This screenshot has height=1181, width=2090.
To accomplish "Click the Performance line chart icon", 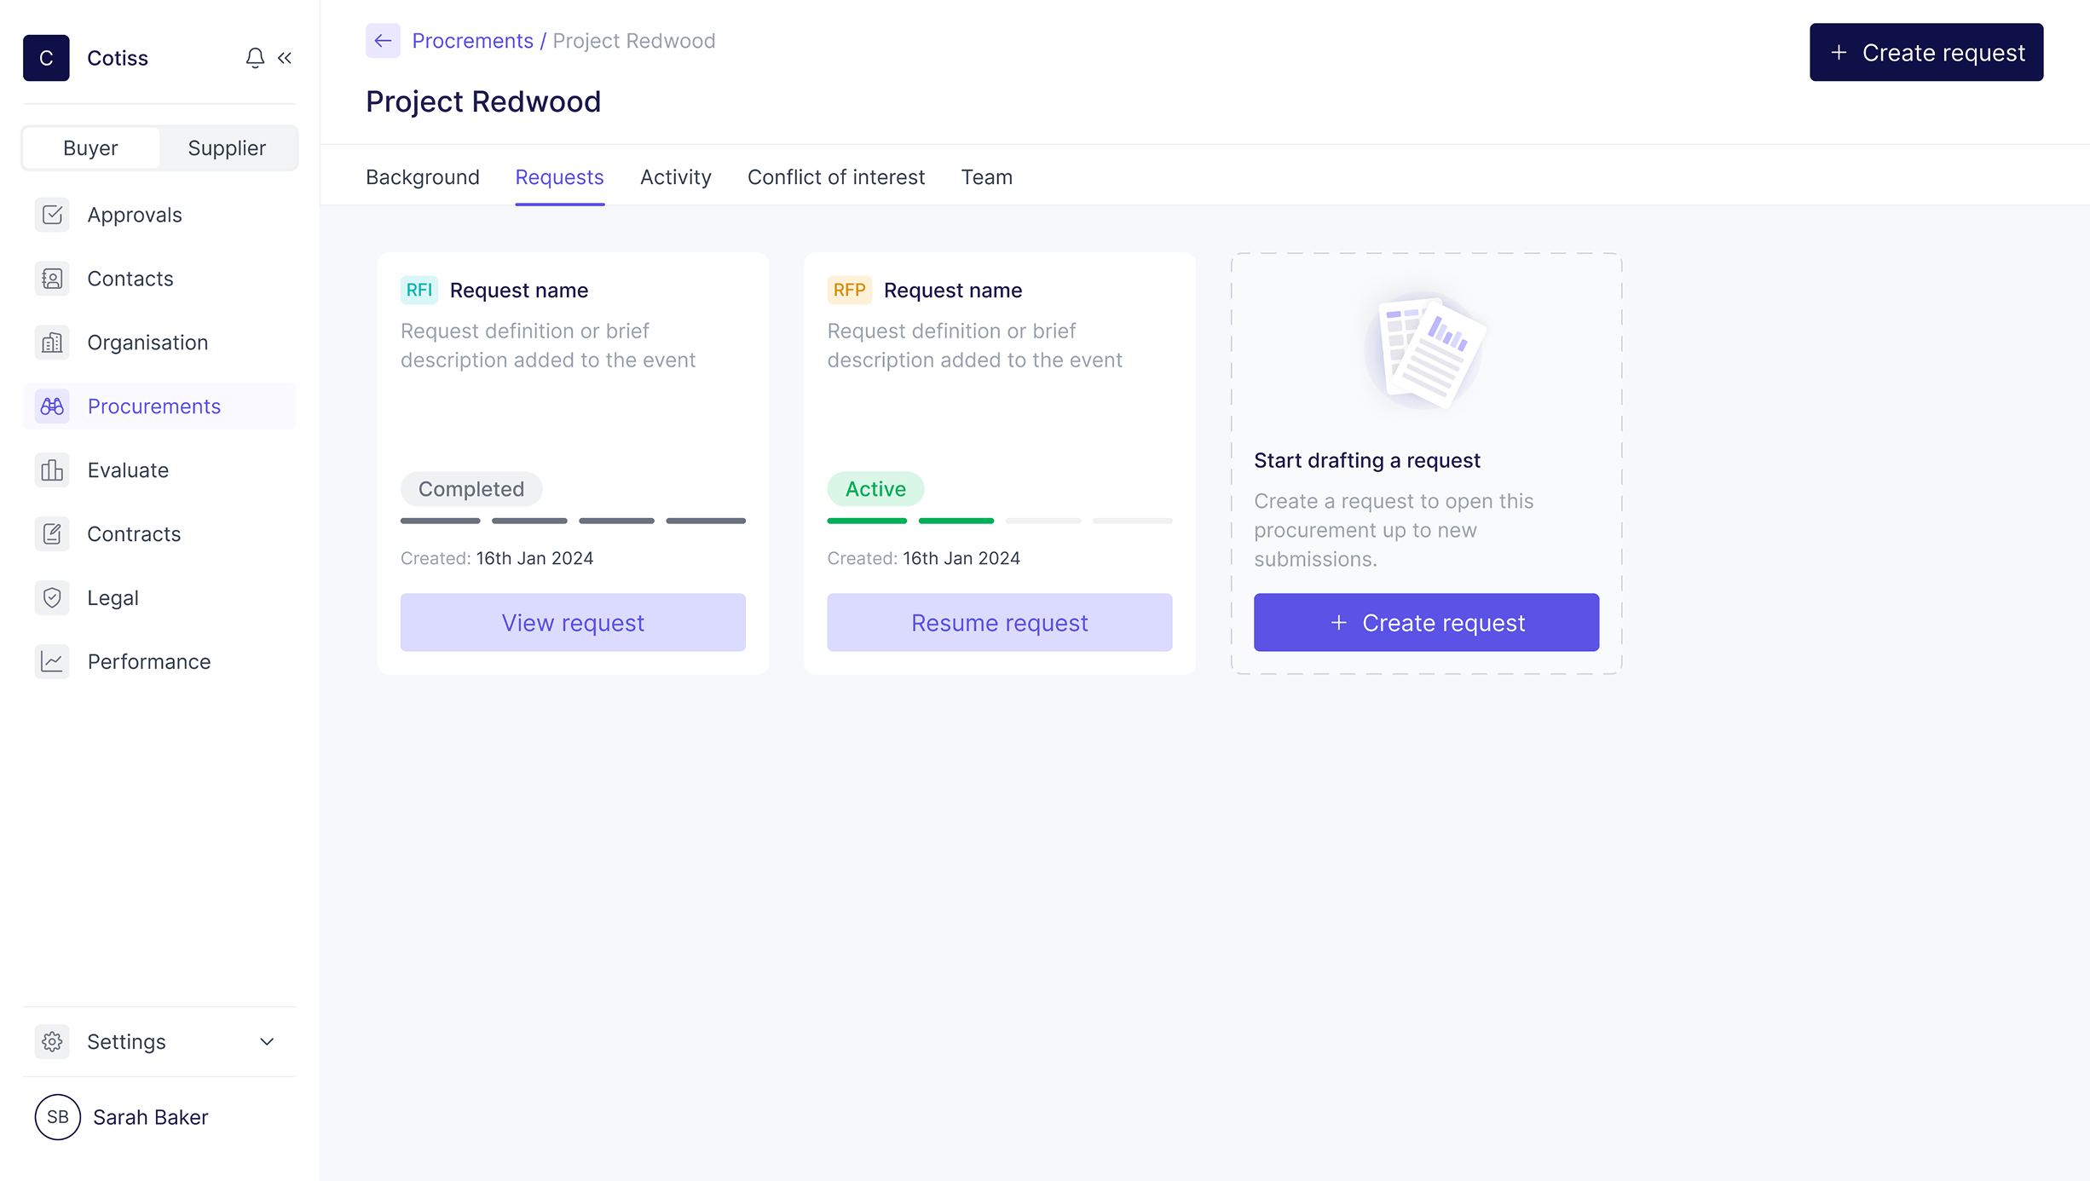I will coord(52,662).
